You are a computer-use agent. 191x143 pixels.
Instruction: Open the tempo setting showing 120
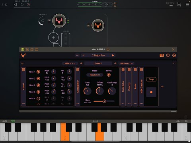tap(4, 5)
